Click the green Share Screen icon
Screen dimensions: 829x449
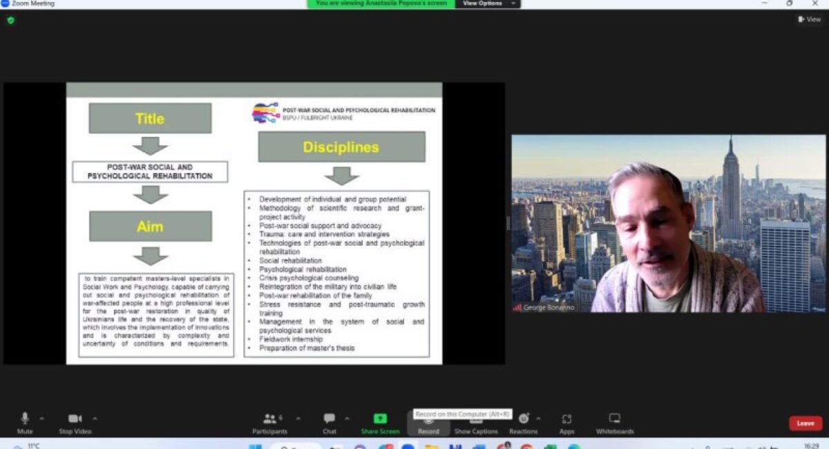(x=380, y=419)
